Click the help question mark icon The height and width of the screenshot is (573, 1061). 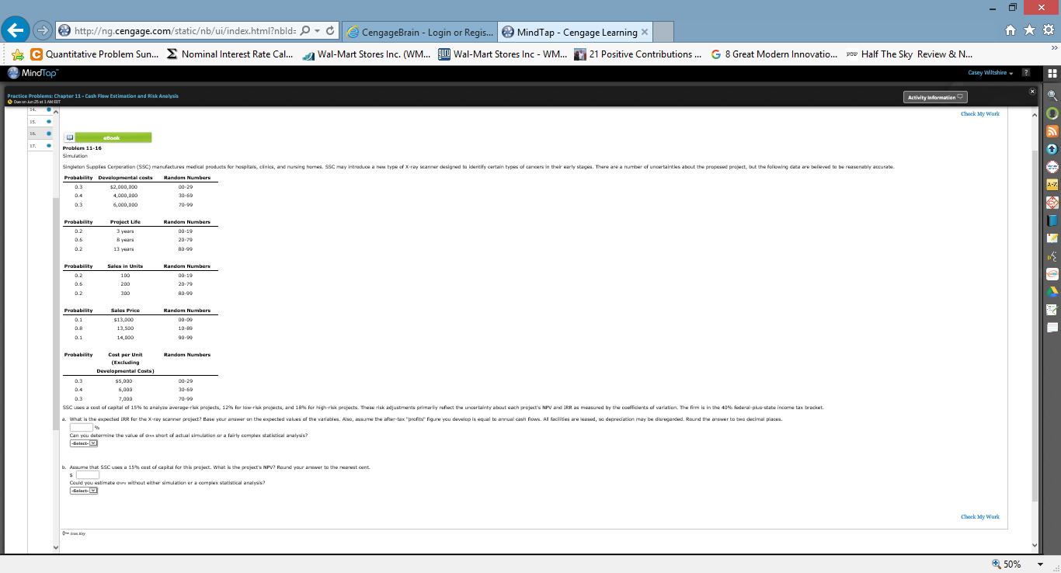point(1025,73)
